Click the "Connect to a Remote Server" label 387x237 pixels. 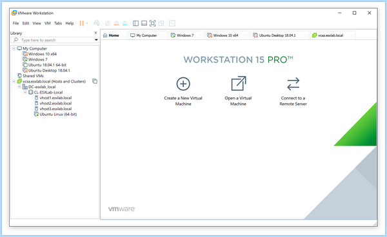293,101
